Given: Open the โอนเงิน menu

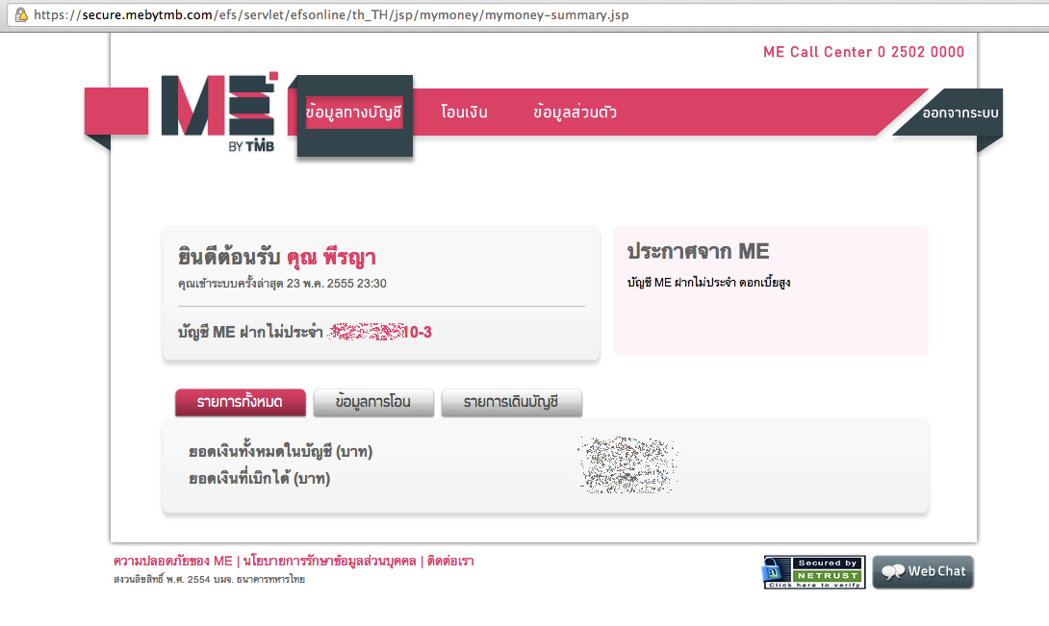Looking at the screenshot, I should 464,113.
